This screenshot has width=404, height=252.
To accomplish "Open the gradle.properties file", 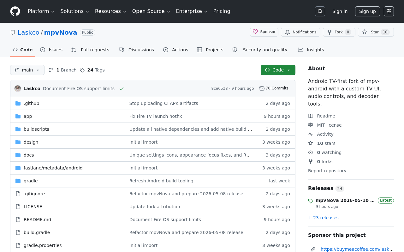I will point(43,245).
